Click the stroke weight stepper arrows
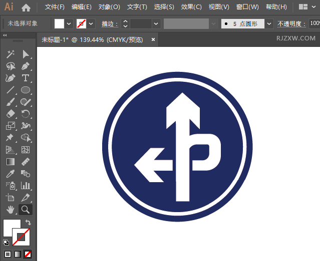 (x=126, y=24)
